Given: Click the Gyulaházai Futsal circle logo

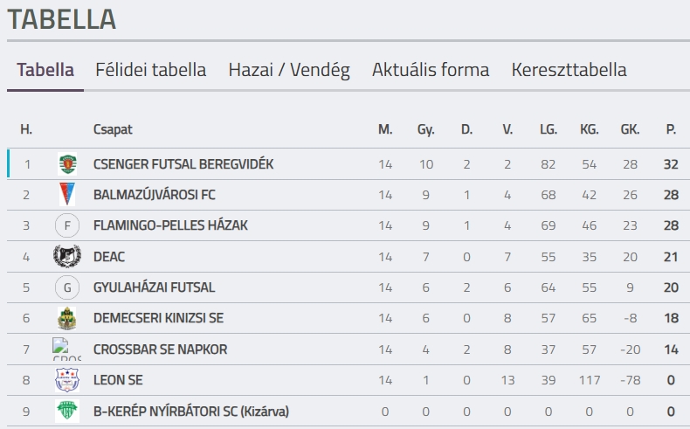Looking at the screenshot, I should click(x=67, y=287).
